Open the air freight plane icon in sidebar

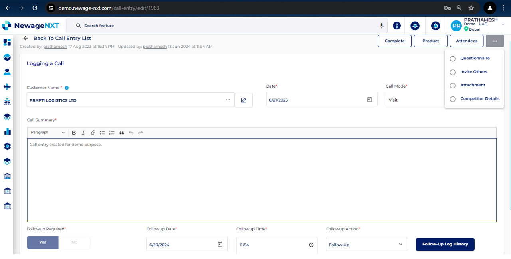[7, 87]
